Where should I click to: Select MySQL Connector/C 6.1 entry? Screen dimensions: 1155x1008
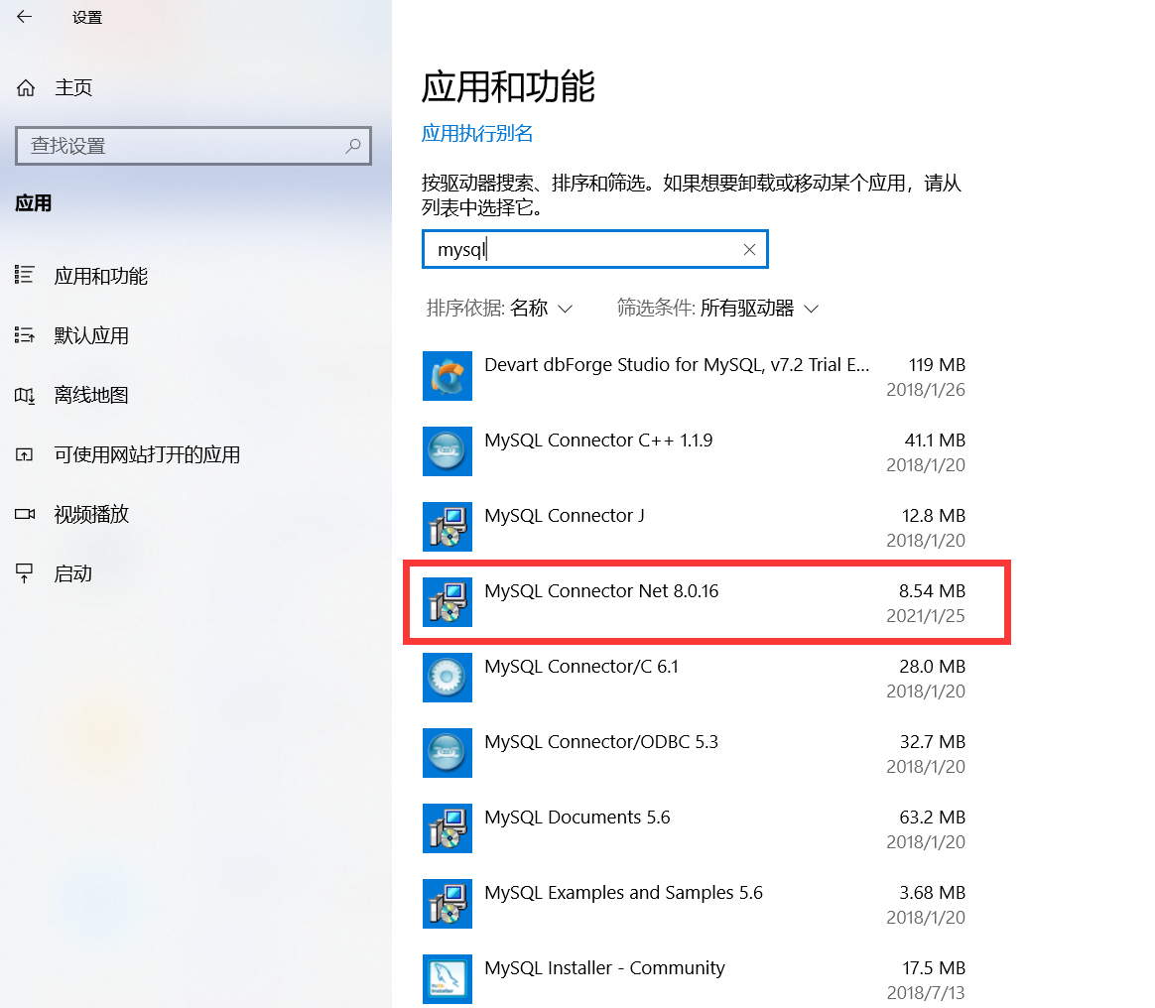tap(694, 678)
